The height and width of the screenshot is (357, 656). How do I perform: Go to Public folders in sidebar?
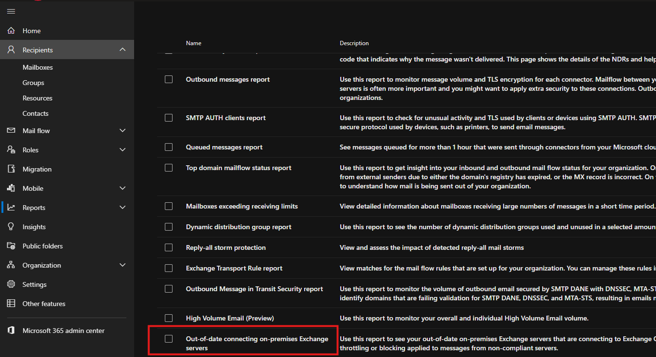point(42,246)
